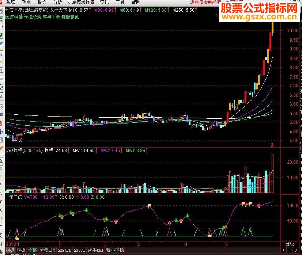Click the list view icon in left sidebar
This screenshot has width=302, height=255.
pyautogui.click(x=1, y=19)
